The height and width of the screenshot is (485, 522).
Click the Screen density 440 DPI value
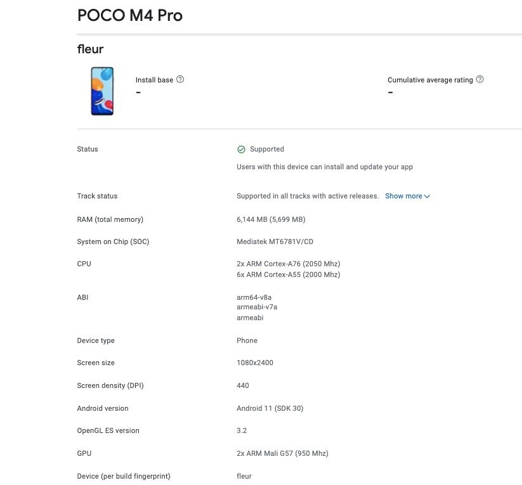tap(242, 385)
